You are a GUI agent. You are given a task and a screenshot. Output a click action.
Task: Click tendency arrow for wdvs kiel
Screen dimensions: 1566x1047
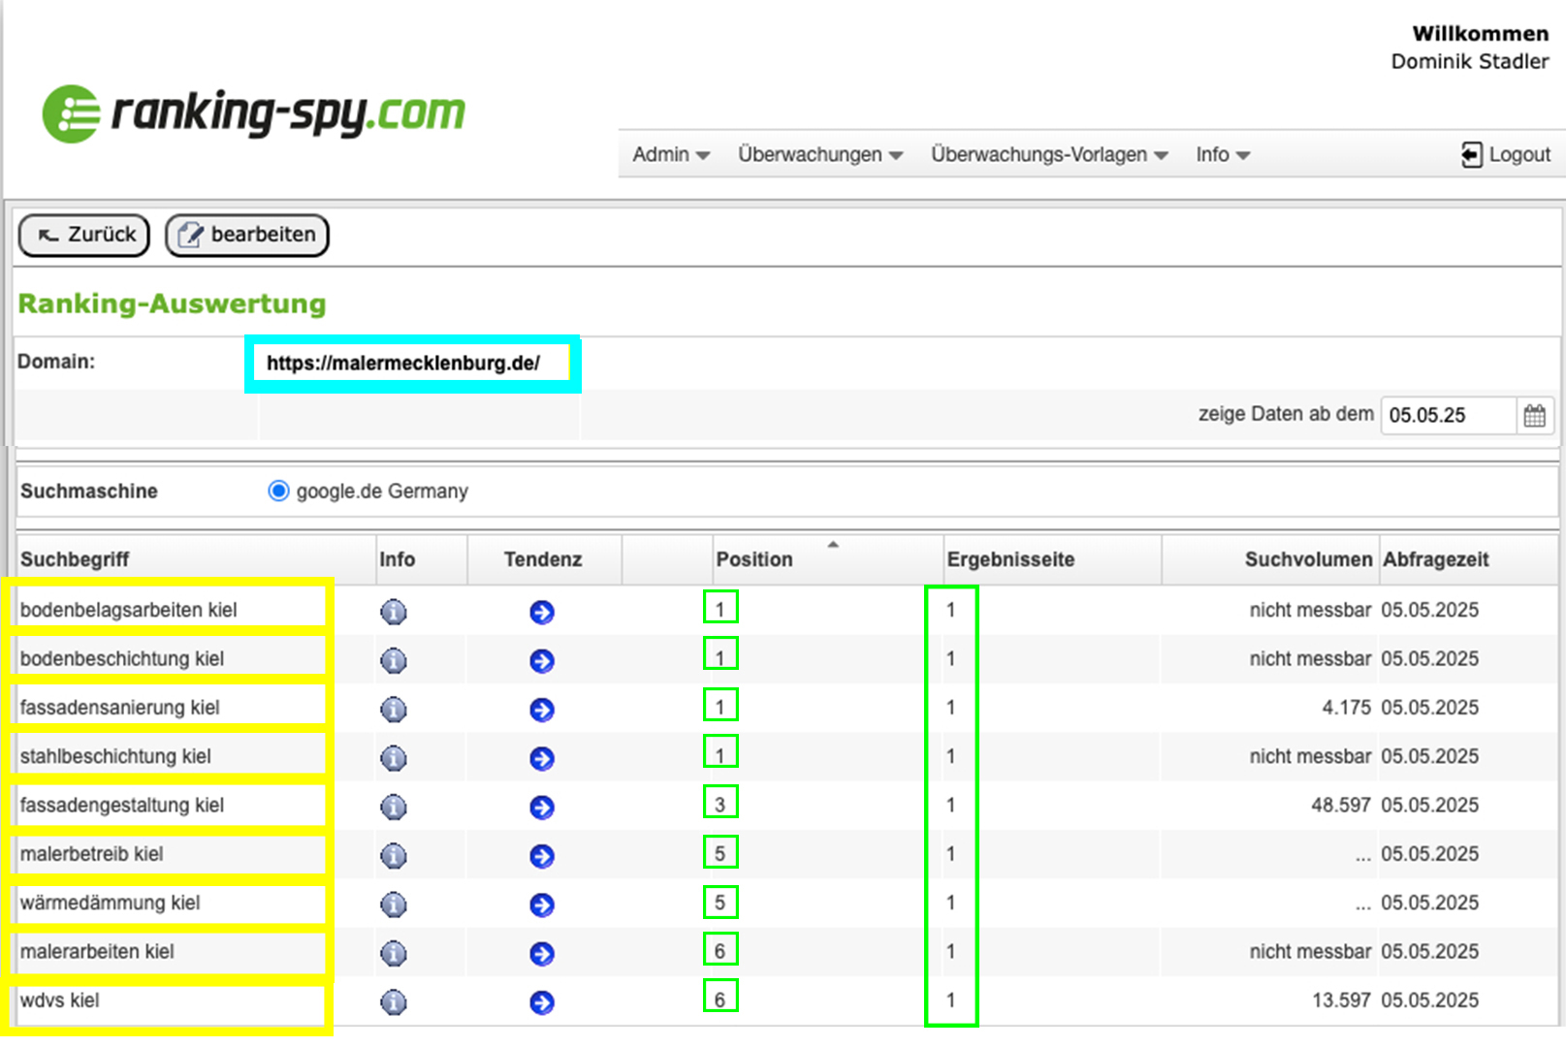click(x=542, y=1002)
